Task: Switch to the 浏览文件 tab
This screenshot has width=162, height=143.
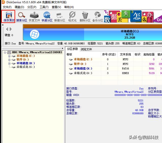Action: [86, 49]
